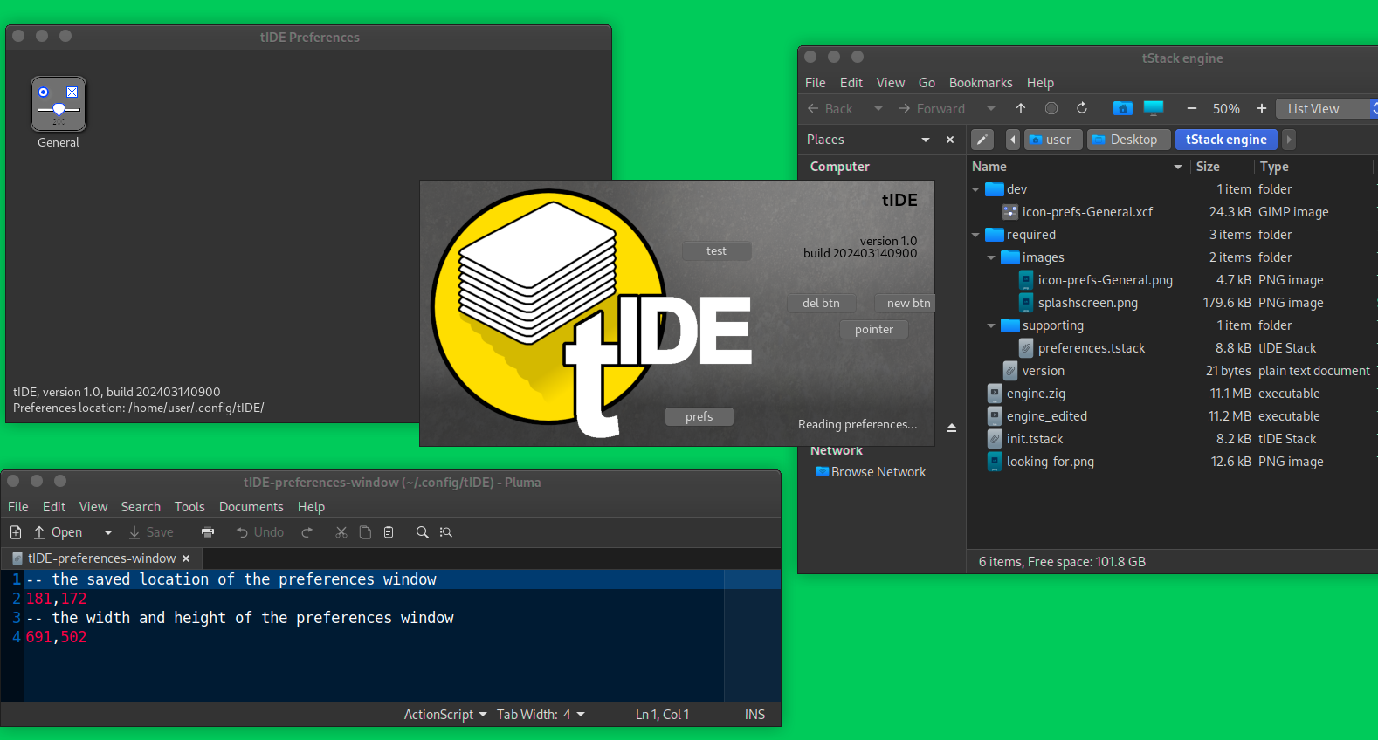Image resolution: width=1378 pixels, height=740 pixels.
Task: Open Pluma's Documents menu
Action: pos(251,507)
